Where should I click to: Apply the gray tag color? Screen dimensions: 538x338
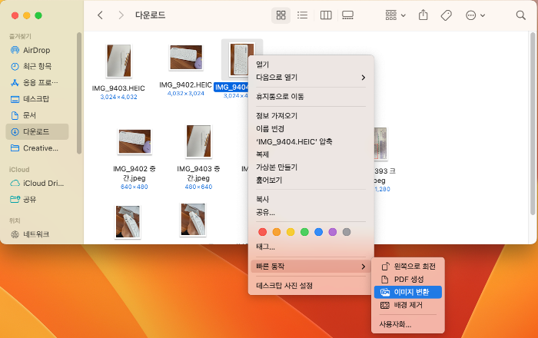coord(347,232)
